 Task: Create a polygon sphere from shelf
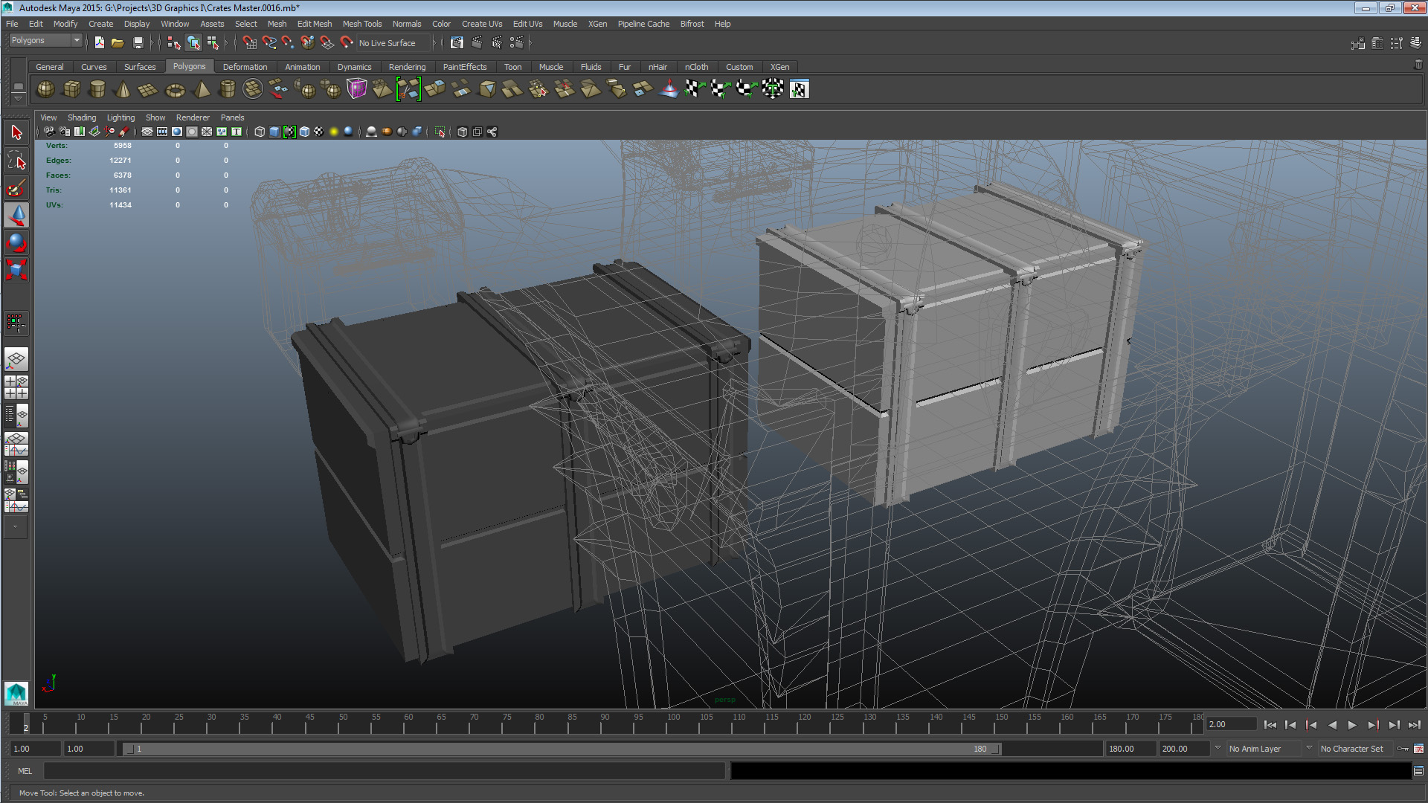coord(45,89)
